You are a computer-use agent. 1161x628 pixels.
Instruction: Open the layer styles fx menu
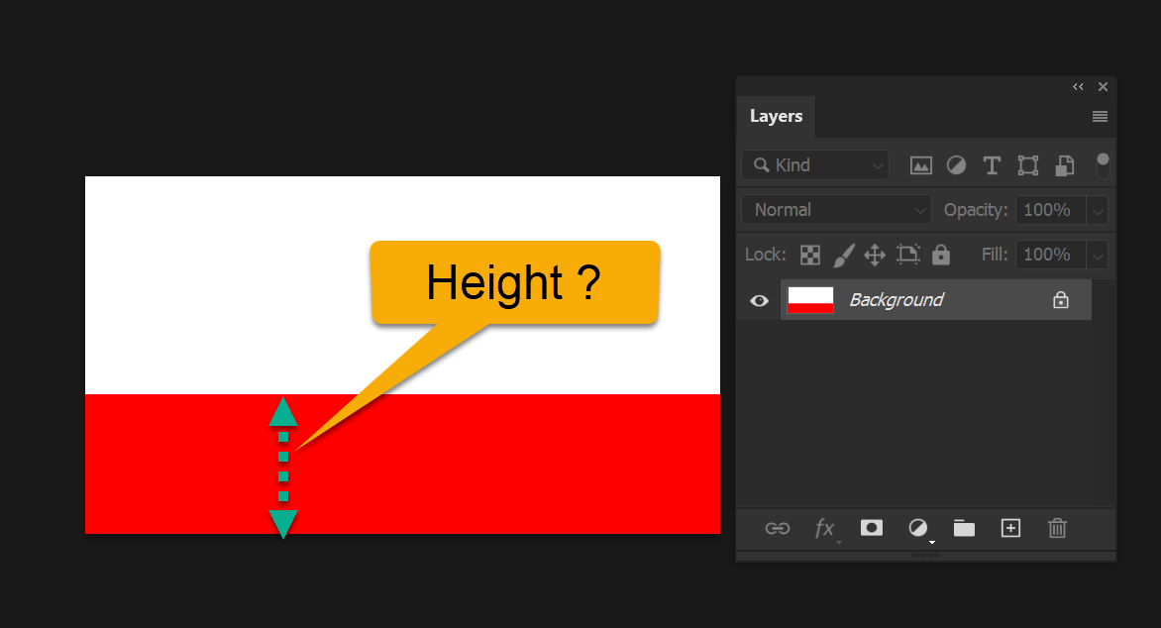(826, 528)
